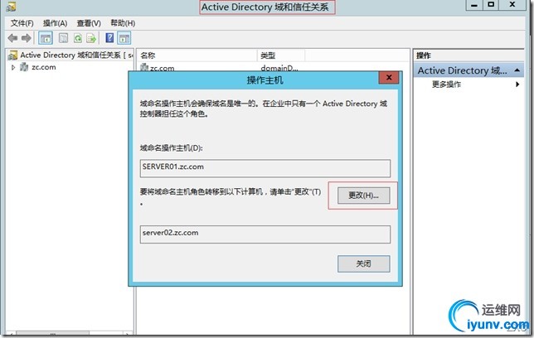Select zc.com in the left tree
This screenshot has height=338, width=534.
pyautogui.click(x=44, y=67)
